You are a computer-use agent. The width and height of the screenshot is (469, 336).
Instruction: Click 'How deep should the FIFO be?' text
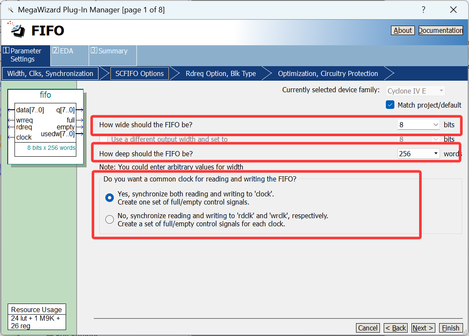coord(146,154)
